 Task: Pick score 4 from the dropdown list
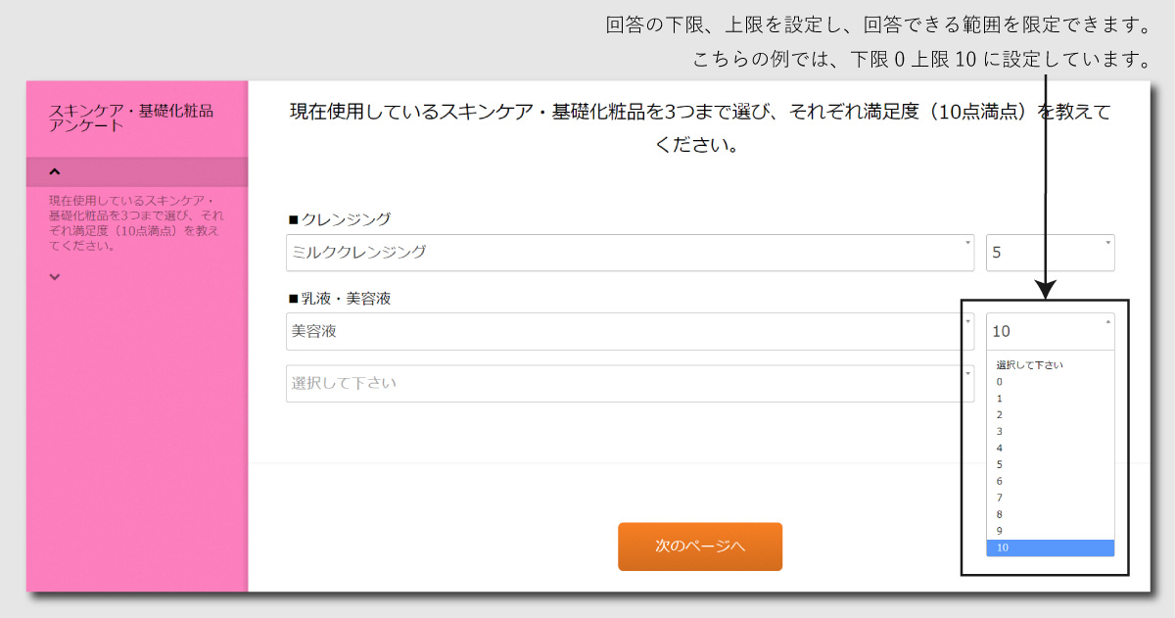(x=1050, y=449)
